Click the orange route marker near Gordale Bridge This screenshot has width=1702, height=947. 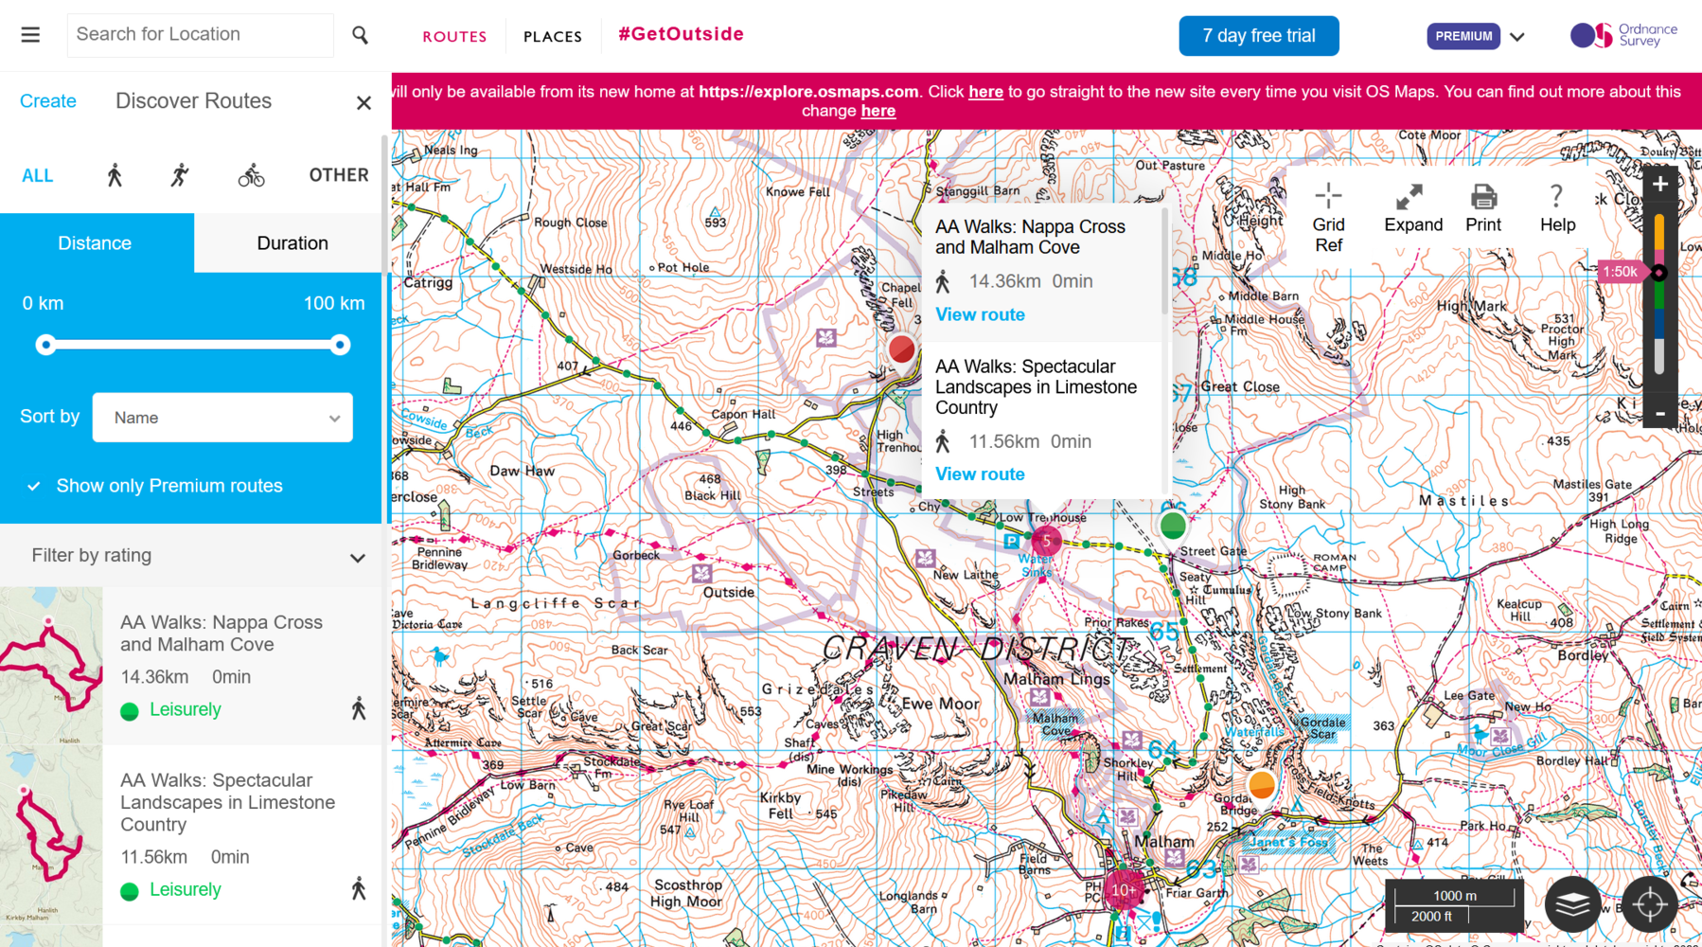[1261, 785]
